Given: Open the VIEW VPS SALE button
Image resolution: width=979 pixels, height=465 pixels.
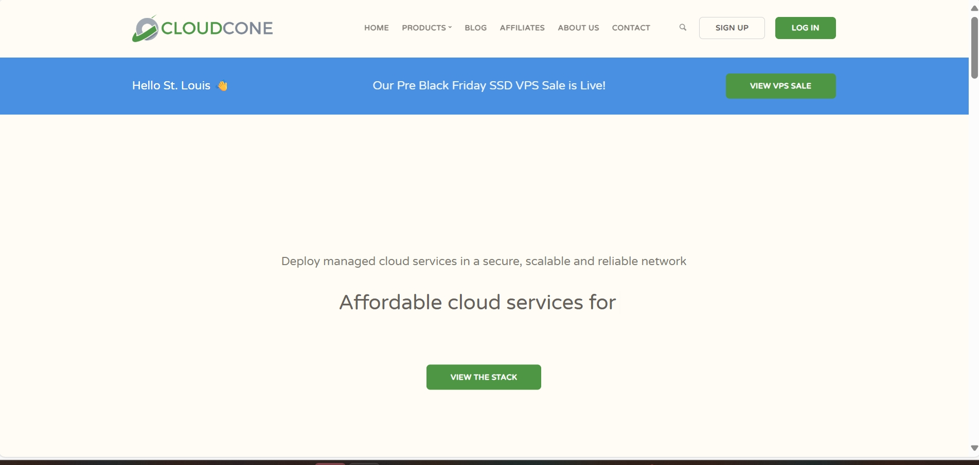Looking at the screenshot, I should click(x=780, y=86).
